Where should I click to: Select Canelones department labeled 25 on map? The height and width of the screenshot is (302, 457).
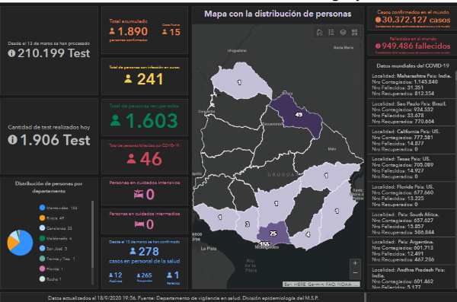tap(273, 234)
